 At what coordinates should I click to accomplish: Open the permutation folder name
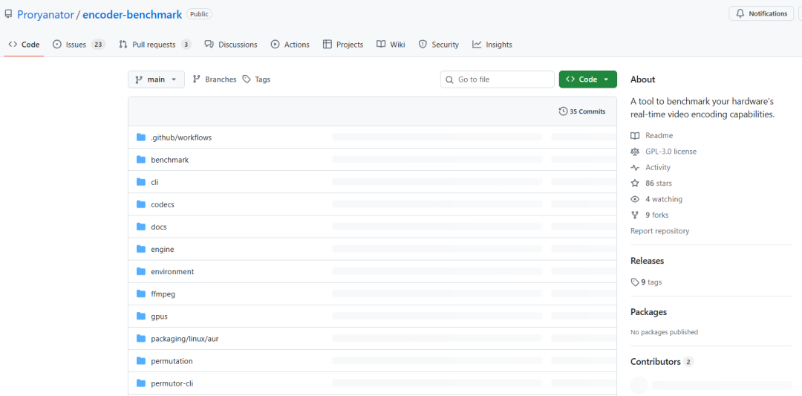pyautogui.click(x=172, y=361)
